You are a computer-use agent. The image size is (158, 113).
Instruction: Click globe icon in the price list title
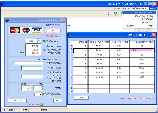pyautogui.click(x=70, y=35)
